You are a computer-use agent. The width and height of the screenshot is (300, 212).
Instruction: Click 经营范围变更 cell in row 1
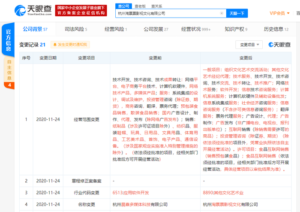[x=87, y=119]
